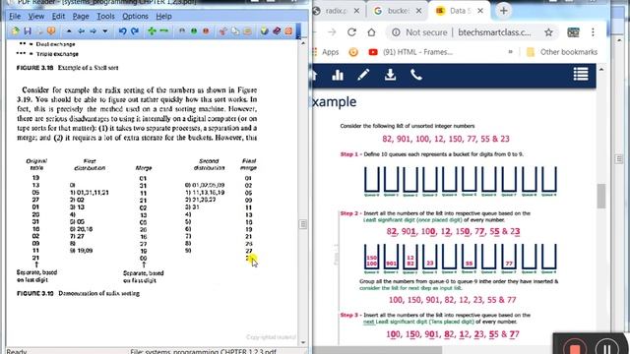Open the Options menu in PDF Reader

pyautogui.click(x=136, y=16)
